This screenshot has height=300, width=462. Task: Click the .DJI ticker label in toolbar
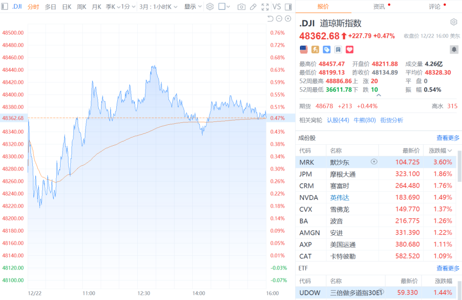(x=17, y=7)
